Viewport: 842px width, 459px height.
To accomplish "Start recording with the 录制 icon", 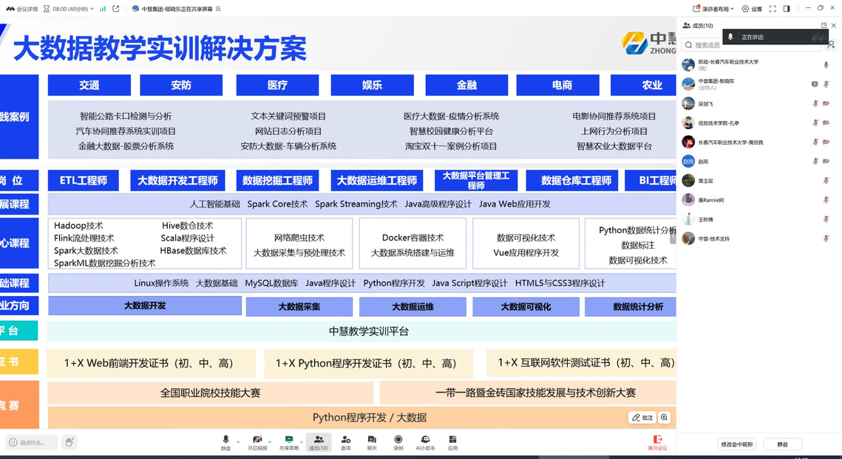I will (398, 441).
